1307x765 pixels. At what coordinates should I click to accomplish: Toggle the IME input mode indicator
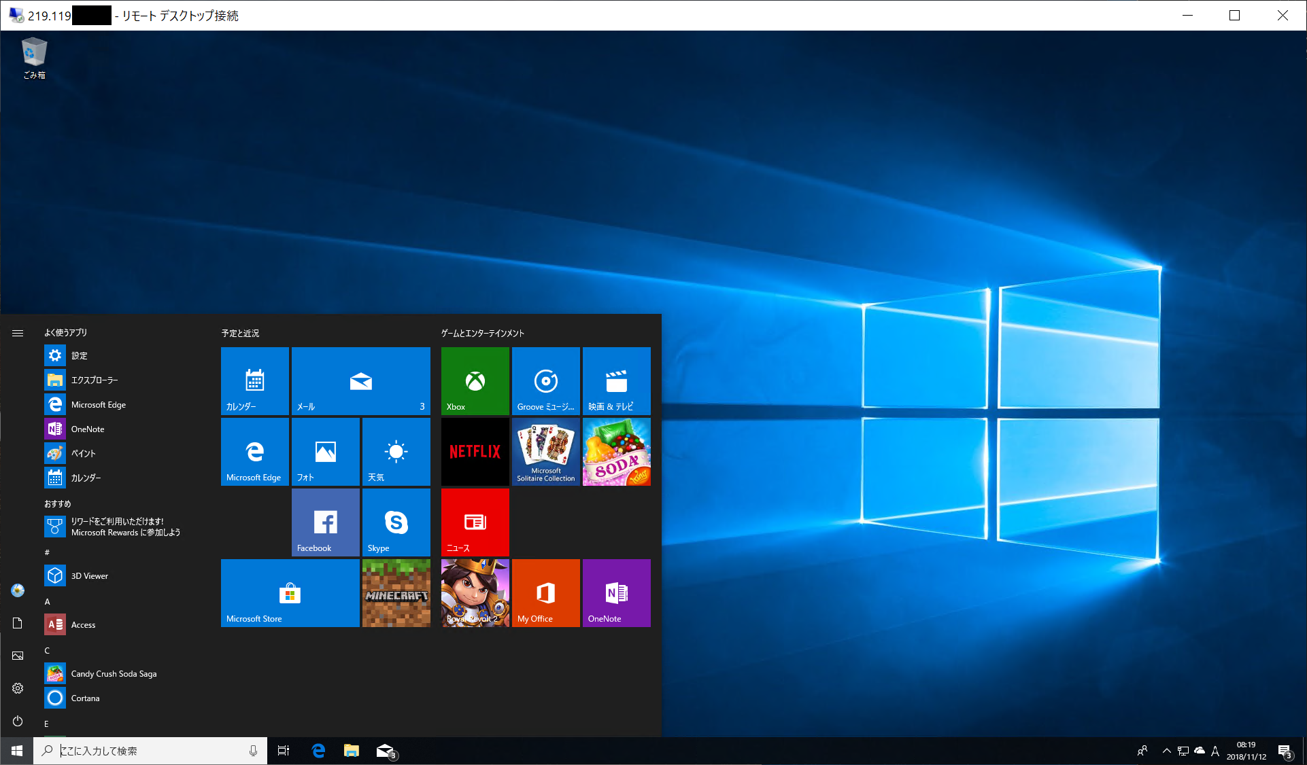click(1215, 751)
